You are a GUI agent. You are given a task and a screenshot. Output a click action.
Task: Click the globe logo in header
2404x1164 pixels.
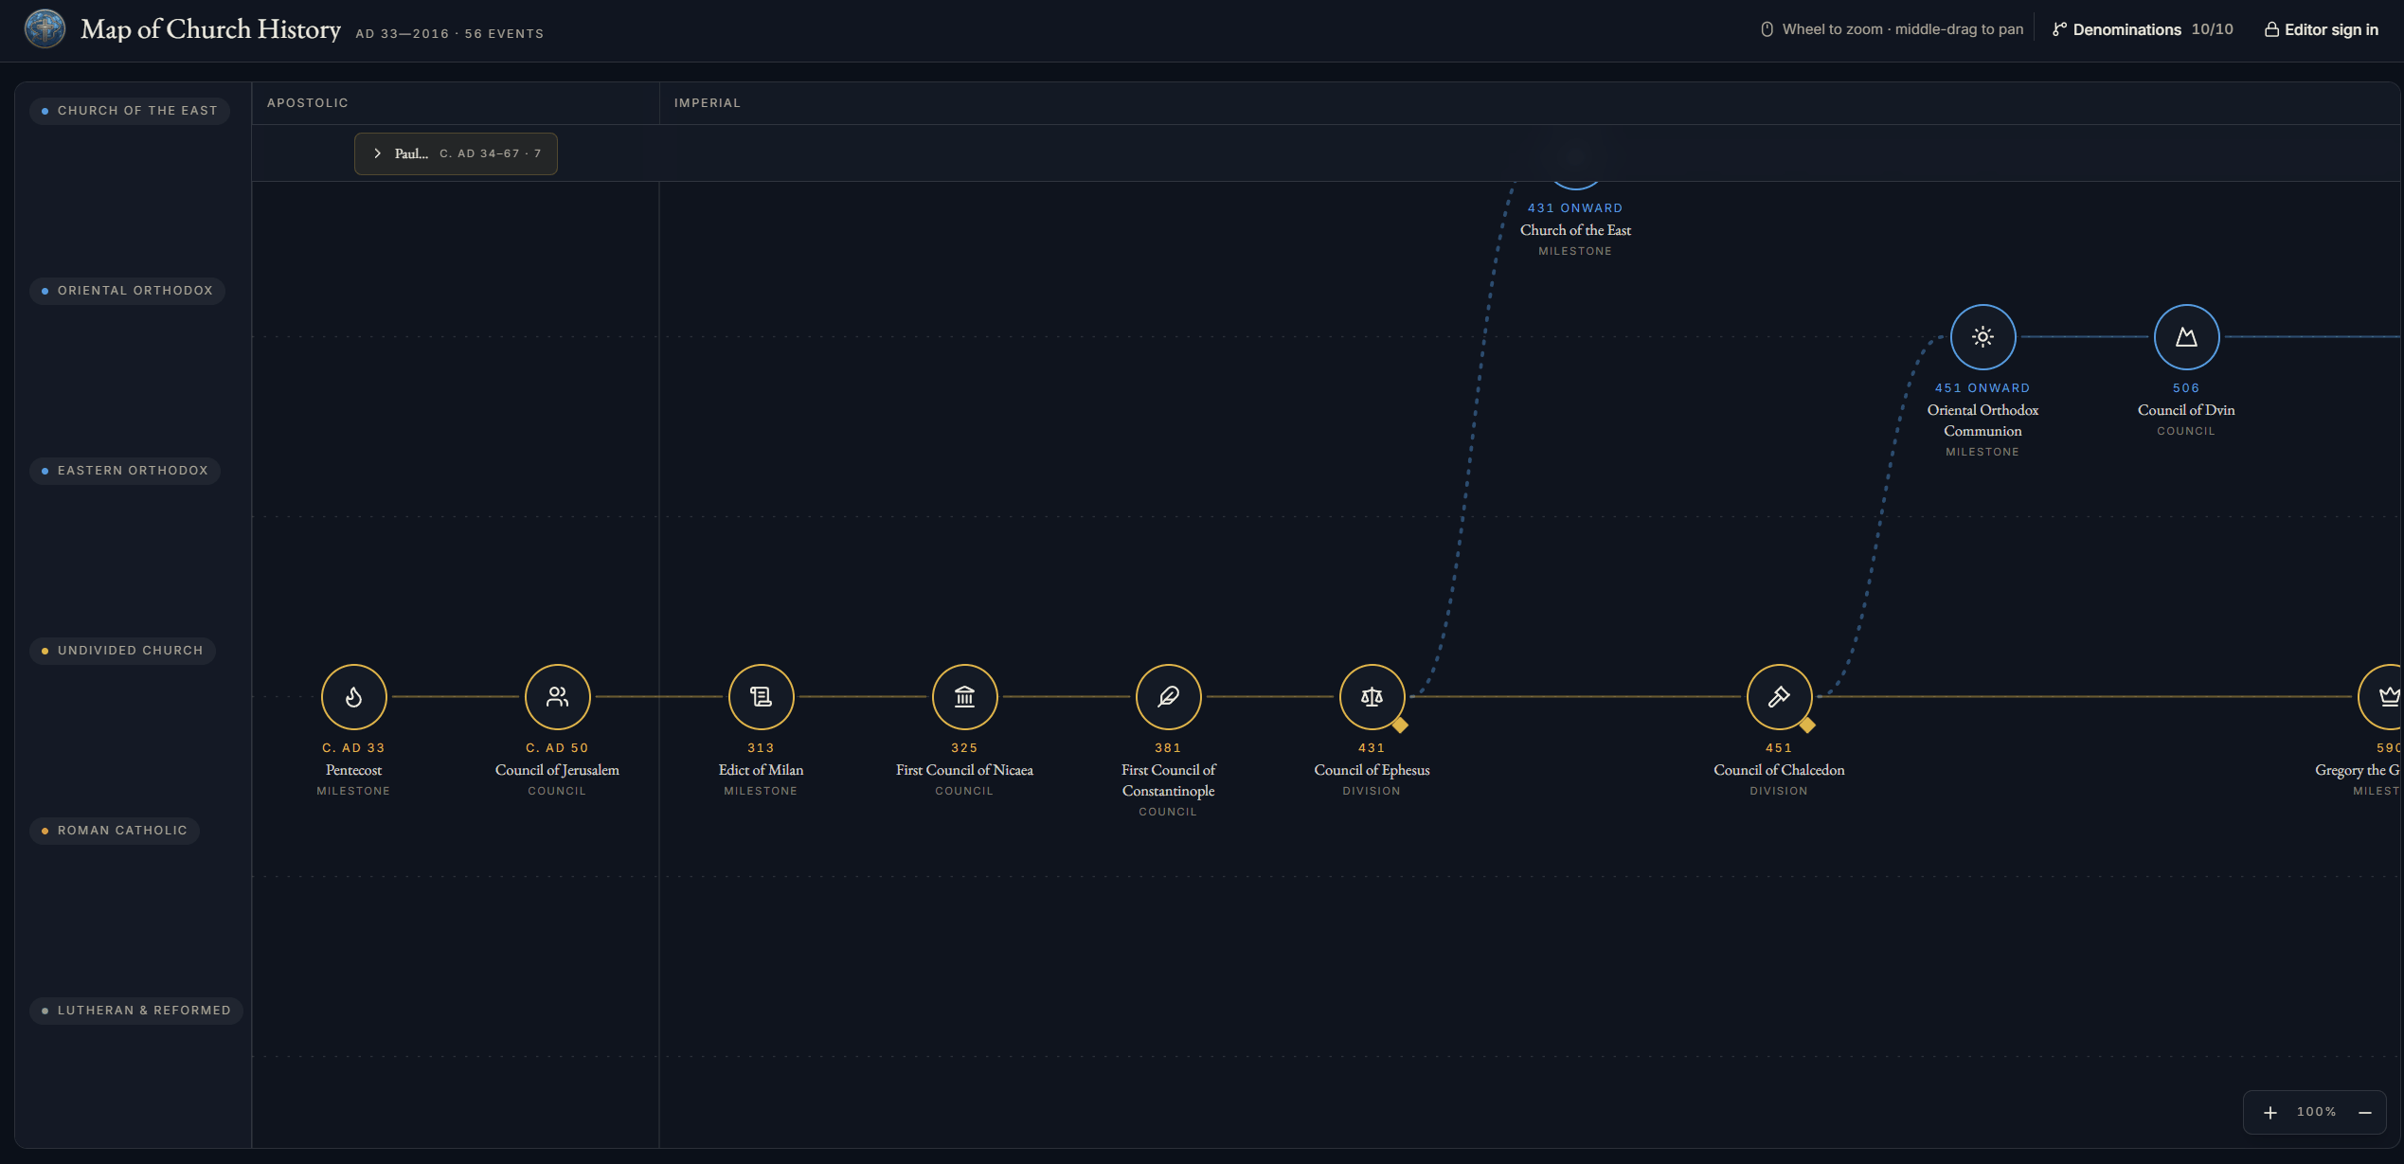(x=45, y=28)
